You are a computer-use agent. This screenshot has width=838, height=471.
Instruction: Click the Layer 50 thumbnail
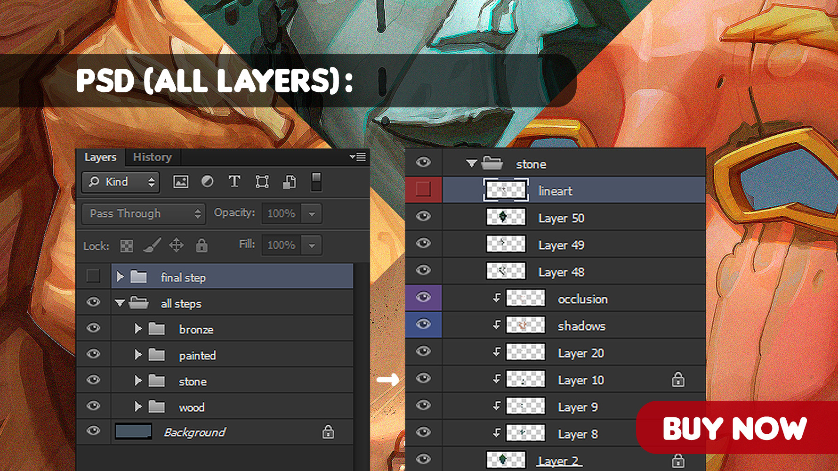pos(506,217)
